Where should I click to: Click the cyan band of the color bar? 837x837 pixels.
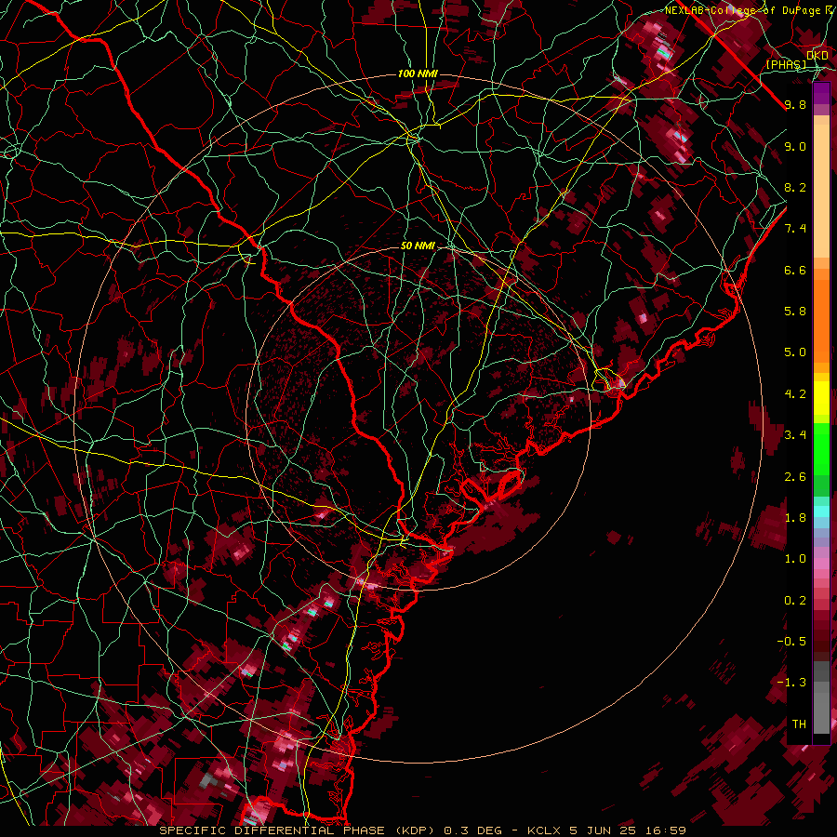821,511
